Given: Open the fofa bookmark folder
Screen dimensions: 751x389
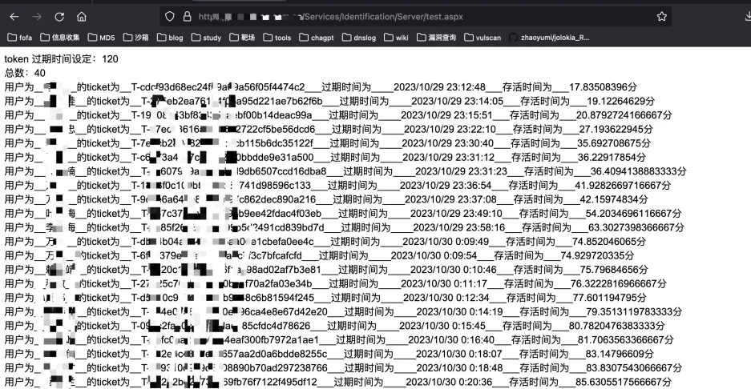Looking at the screenshot, I should (20, 38).
